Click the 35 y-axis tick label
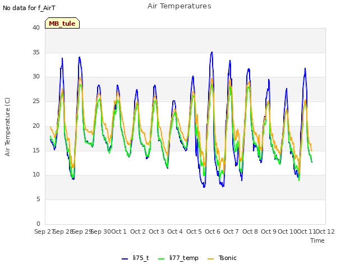The image size is (359, 269). coord(36,52)
